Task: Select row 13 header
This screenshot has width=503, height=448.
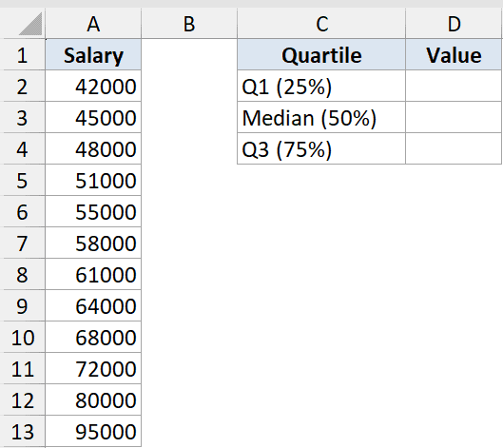Action: click(x=23, y=431)
